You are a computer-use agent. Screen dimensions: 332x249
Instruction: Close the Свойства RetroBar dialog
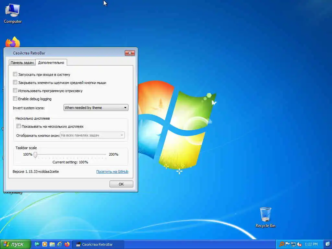point(130,53)
